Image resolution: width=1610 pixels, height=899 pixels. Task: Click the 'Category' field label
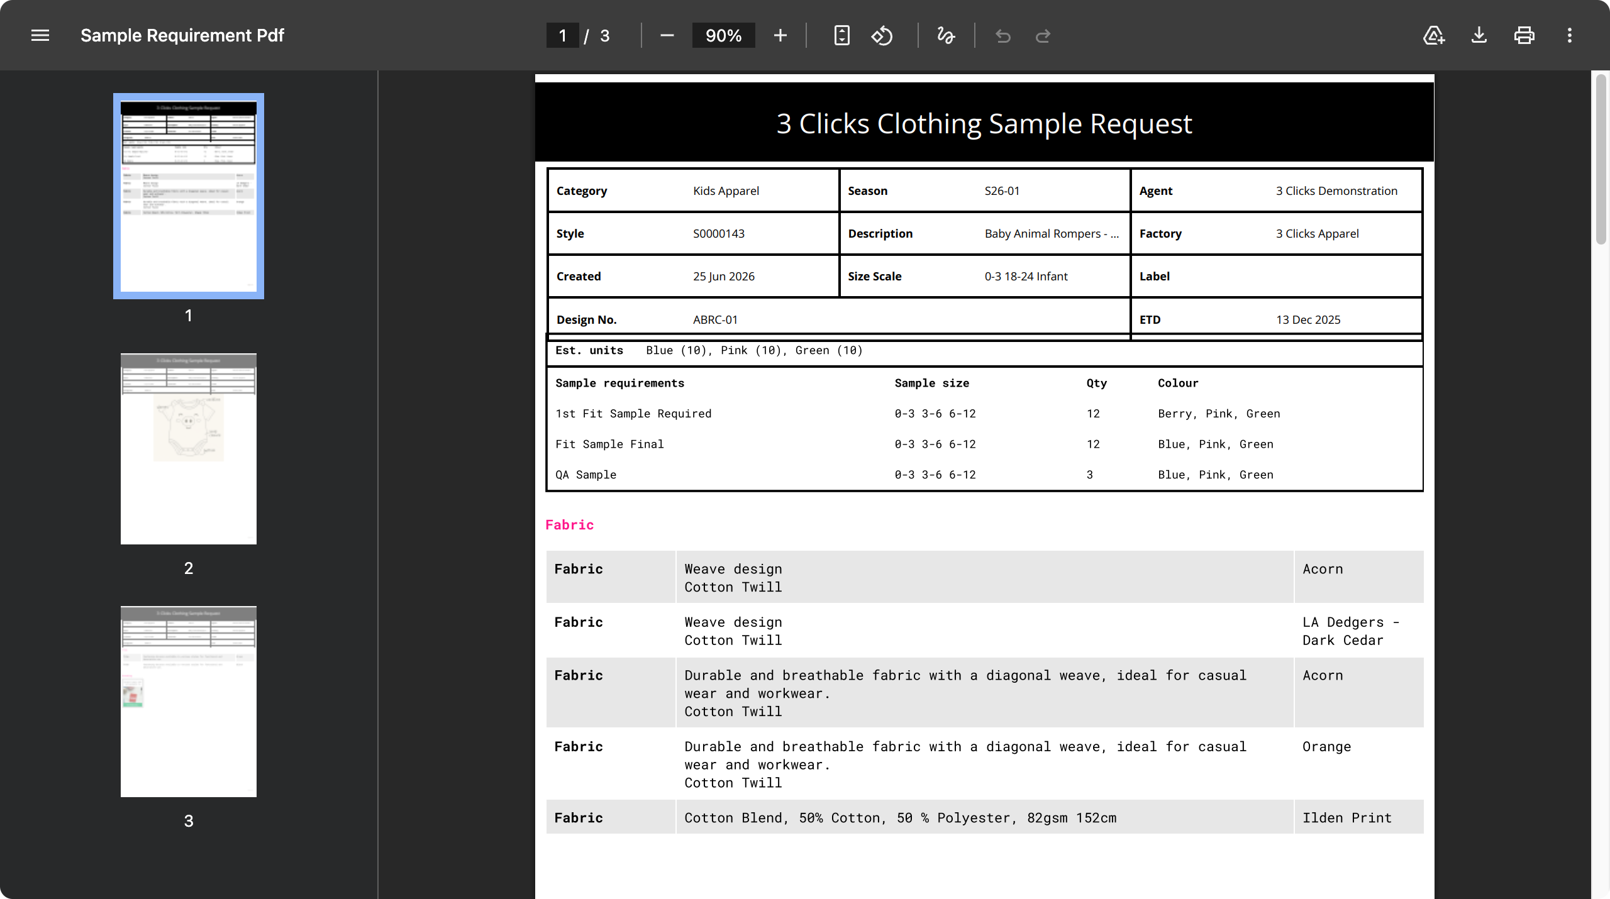pos(582,191)
